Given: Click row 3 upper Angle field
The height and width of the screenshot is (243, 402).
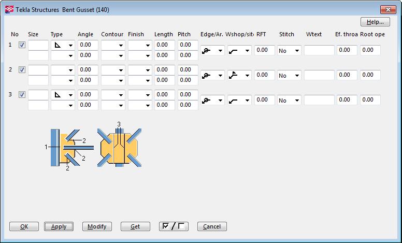Looking at the screenshot, I should [88, 95].
